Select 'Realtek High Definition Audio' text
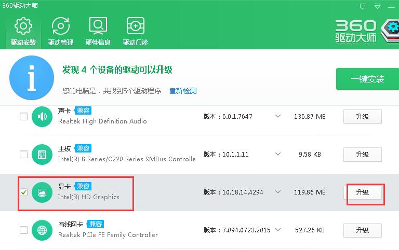The image size is (399, 250). pyautogui.click(x=102, y=121)
